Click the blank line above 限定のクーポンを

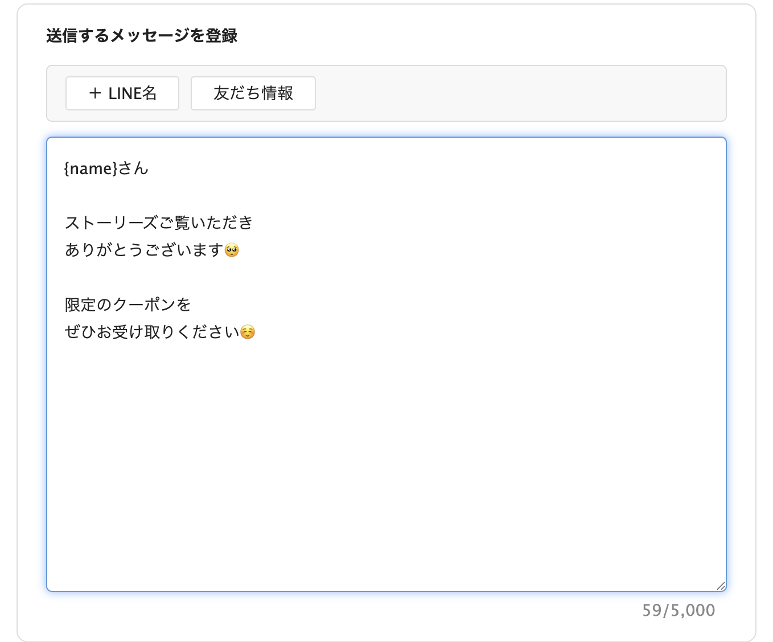click(228, 277)
